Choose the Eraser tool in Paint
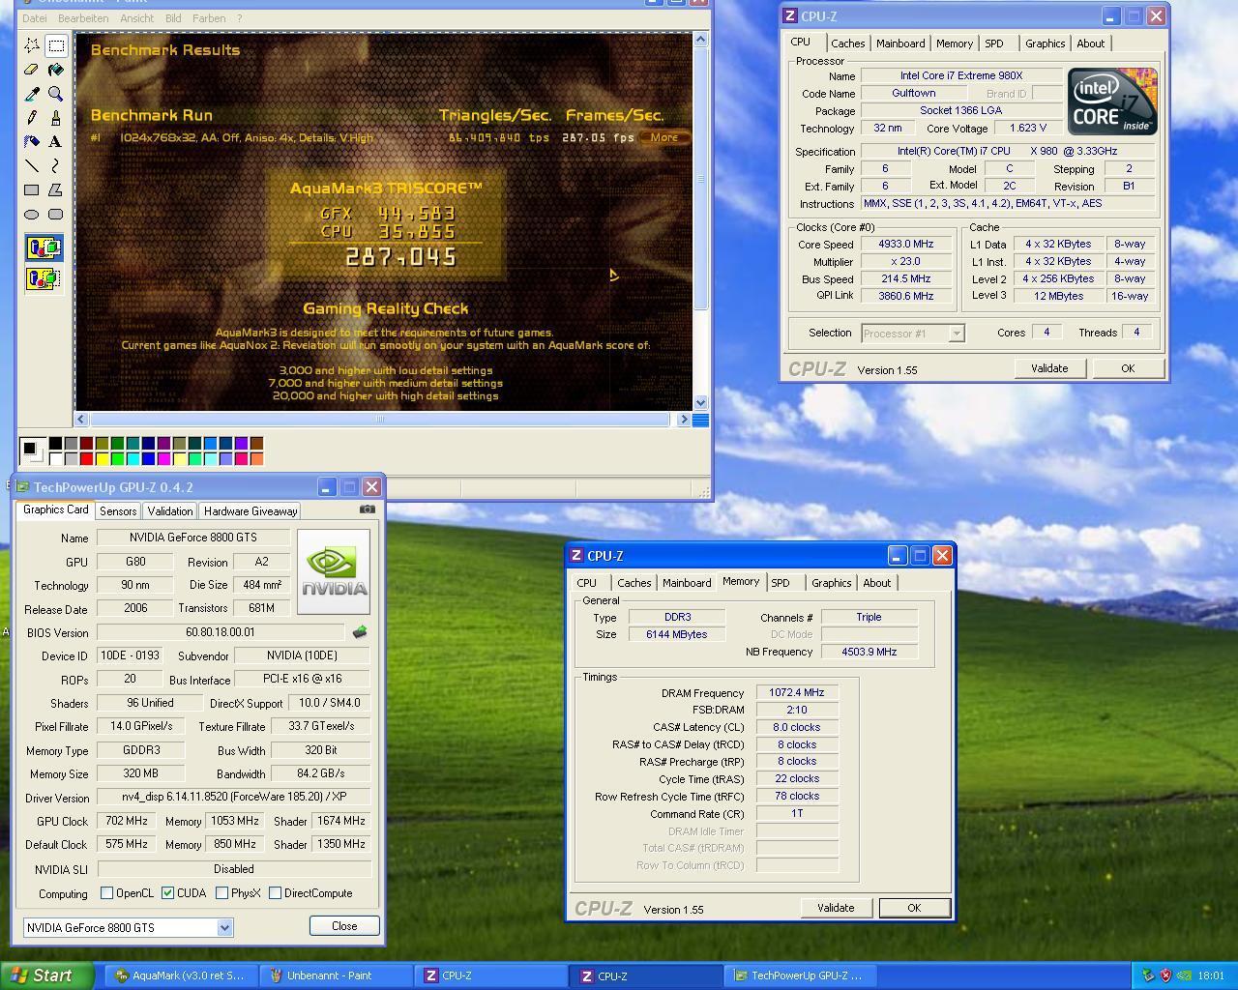Image resolution: width=1238 pixels, height=990 pixels. pos(32,70)
